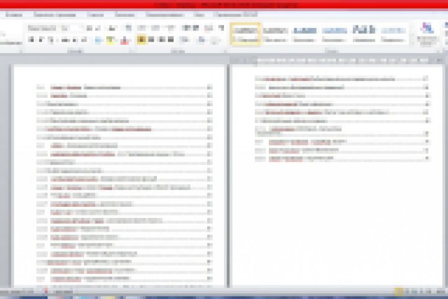Open the References ribbon tab
The width and height of the screenshot is (448, 299).
pyautogui.click(x=95, y=14)
